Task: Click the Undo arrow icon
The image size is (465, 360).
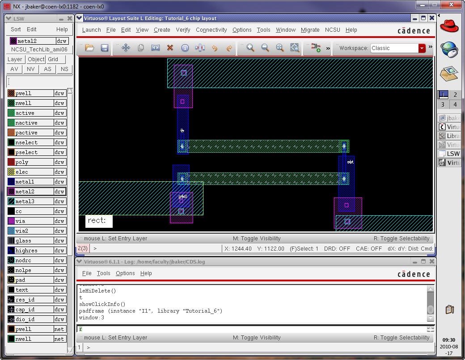Action: pos(215,48)
